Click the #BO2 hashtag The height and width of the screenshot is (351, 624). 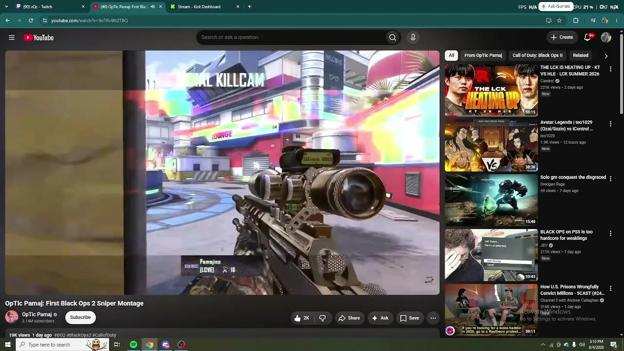click(59, 335)
